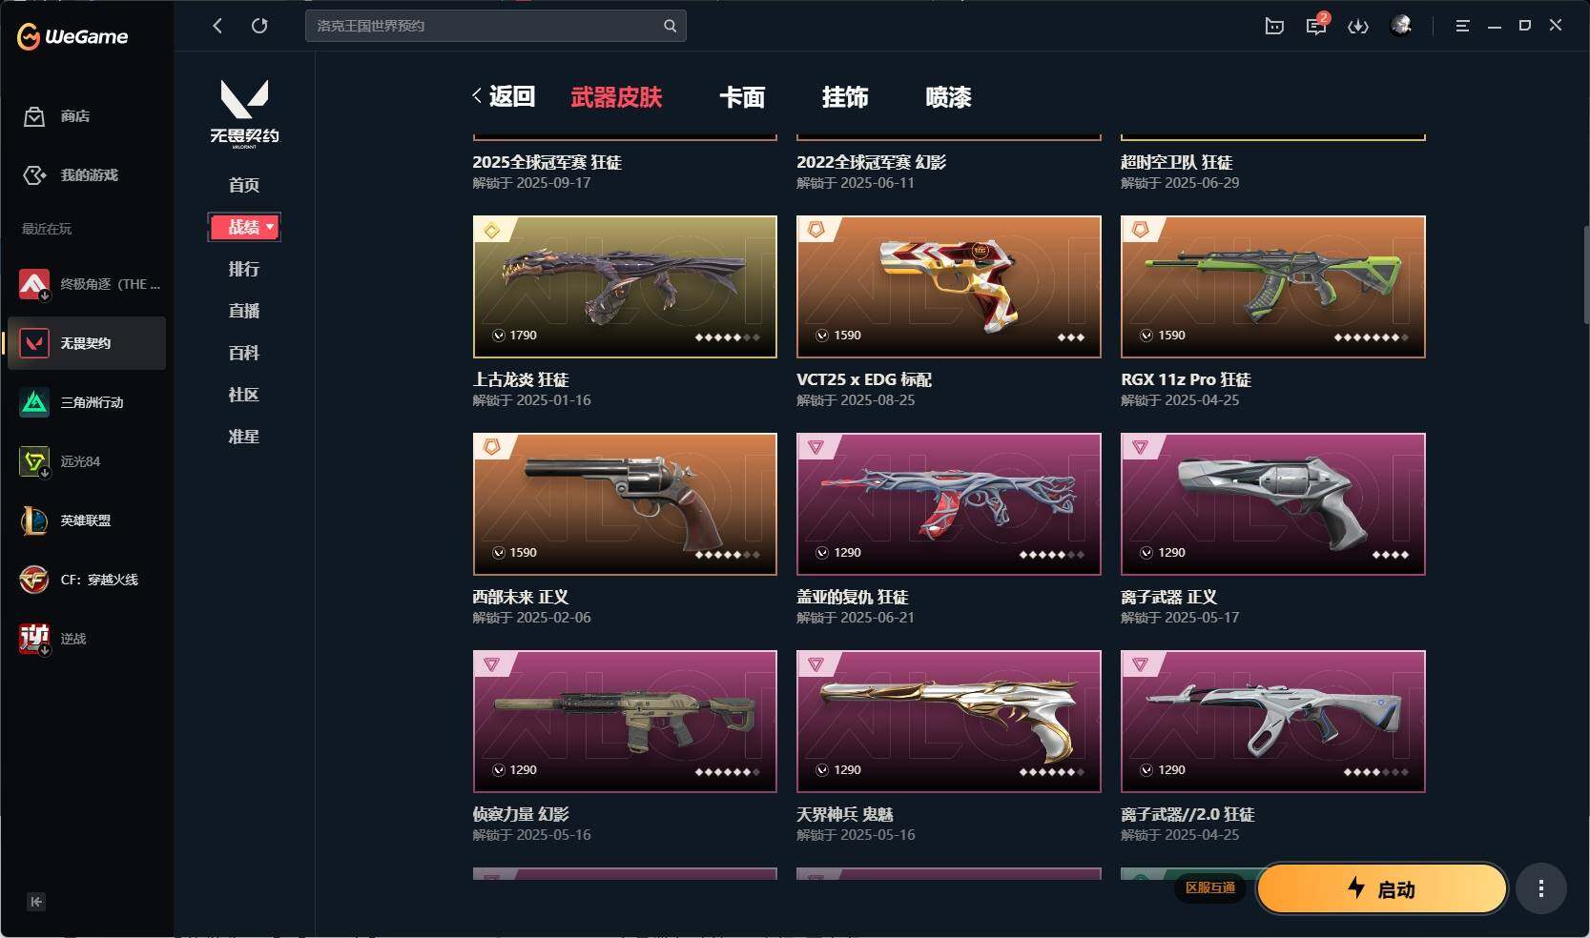This screenshot has height=938, width=1590.
Task: Click the 启动 launch button
Action: pyautogui.click(x=1382, y=889)
